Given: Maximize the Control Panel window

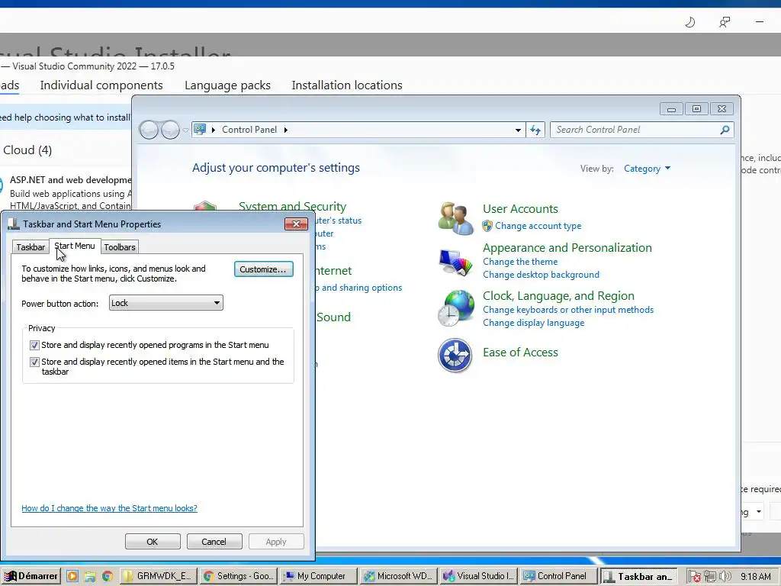Looking at the screenshot, I should (x=696, y=108).
